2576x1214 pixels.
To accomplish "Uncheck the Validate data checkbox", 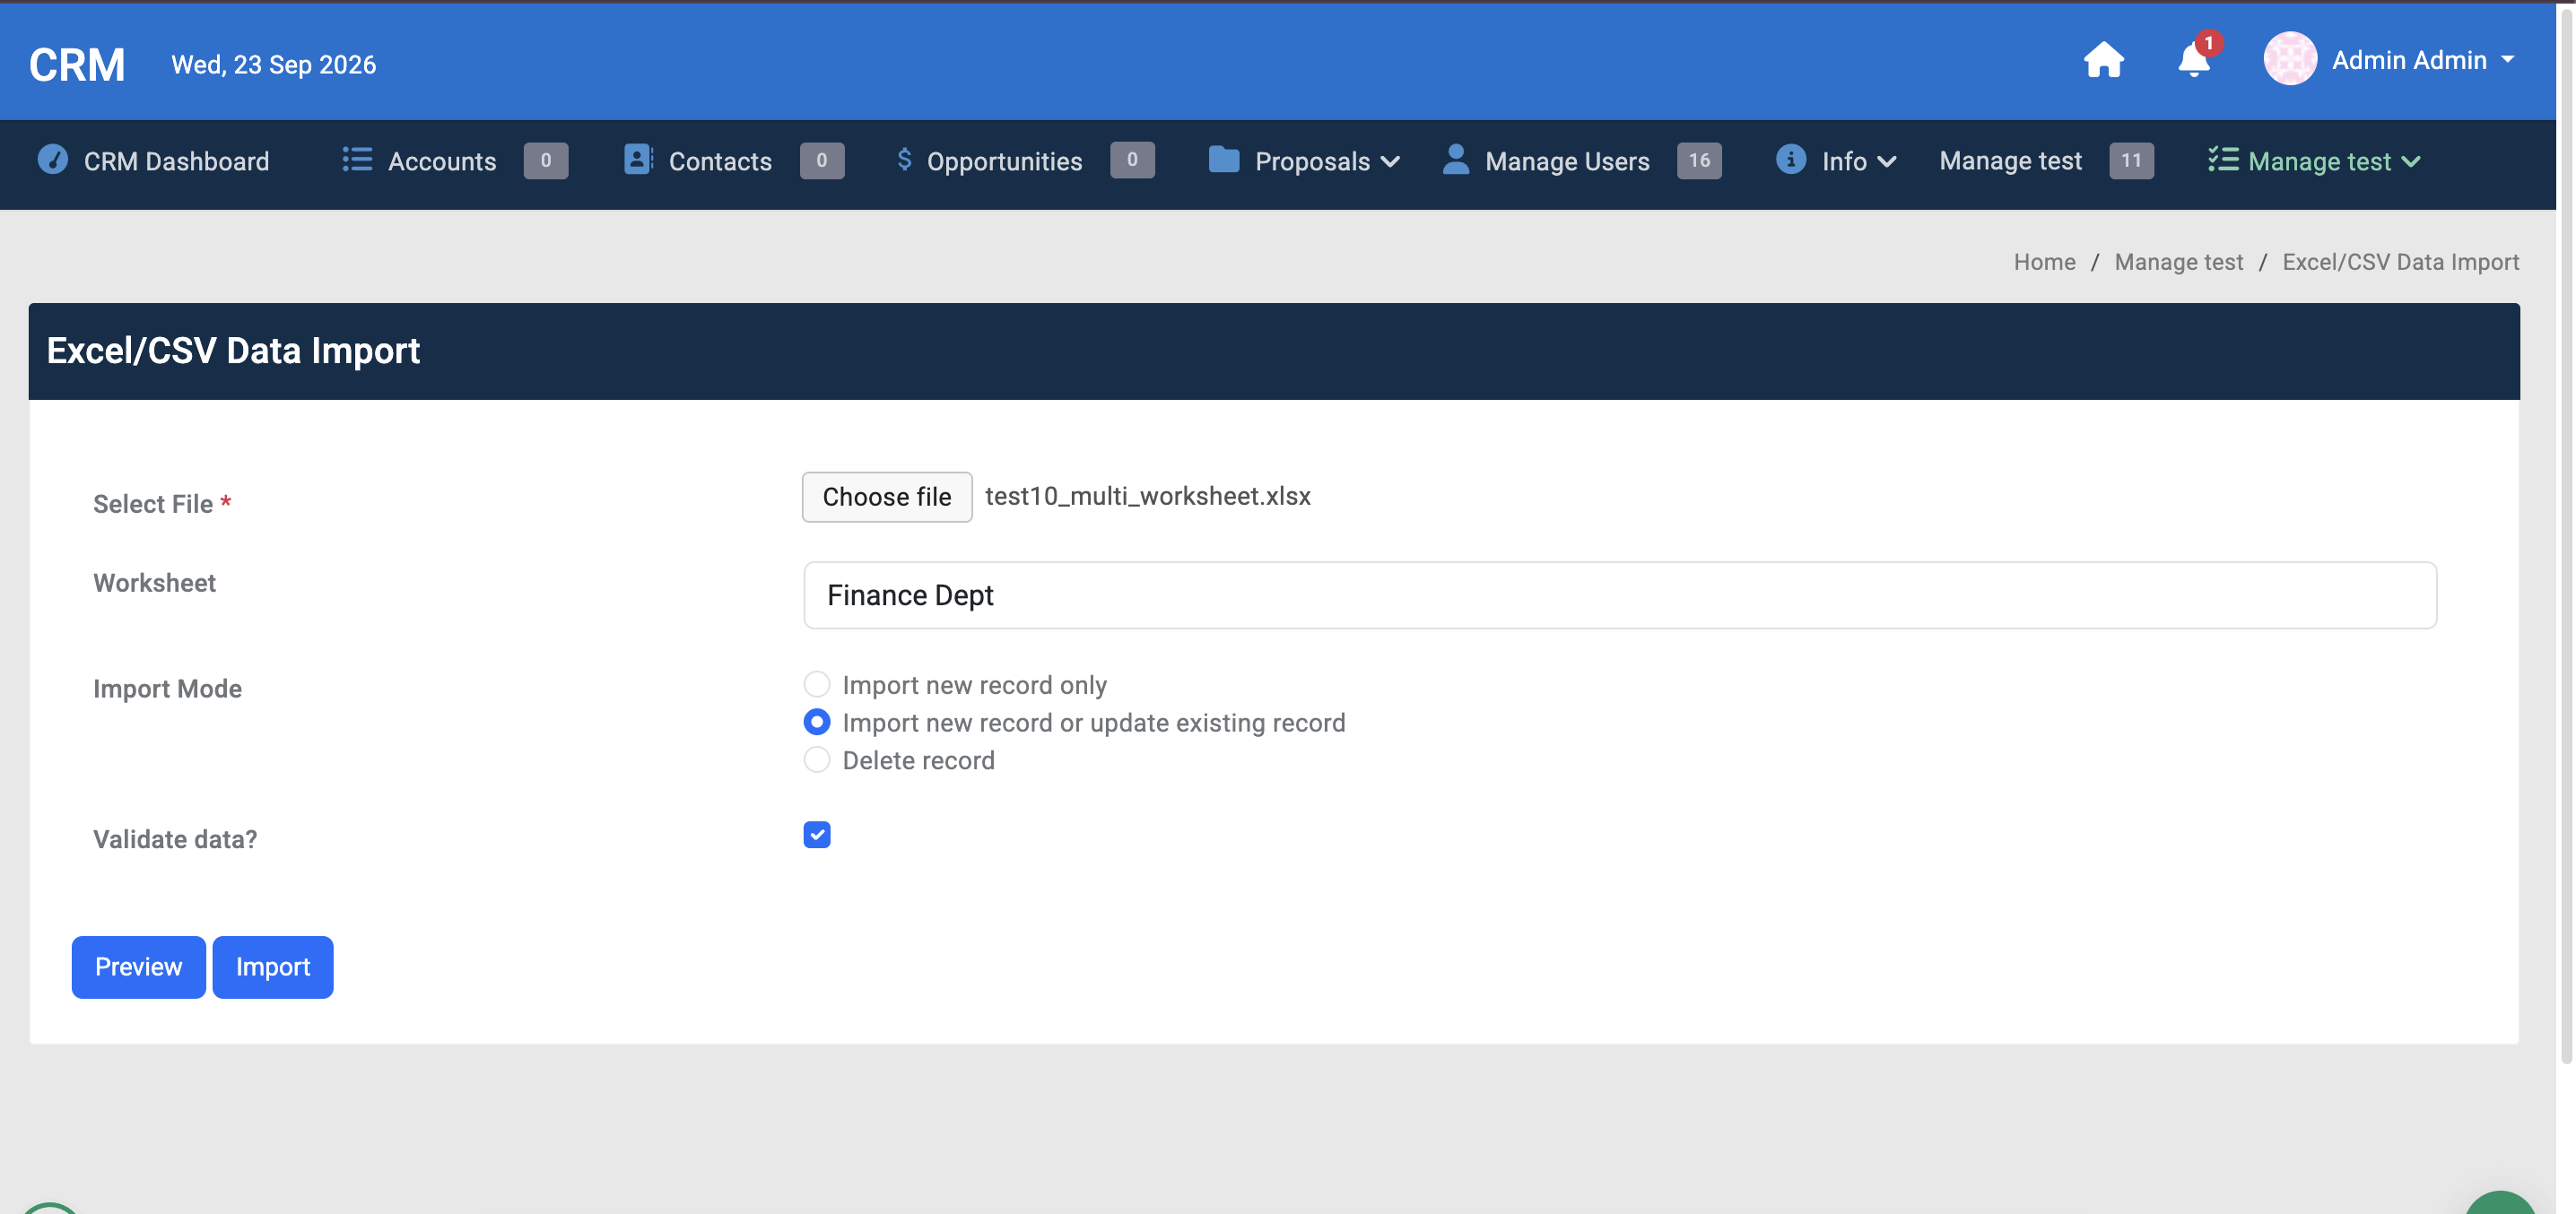I will coord(816,835).
